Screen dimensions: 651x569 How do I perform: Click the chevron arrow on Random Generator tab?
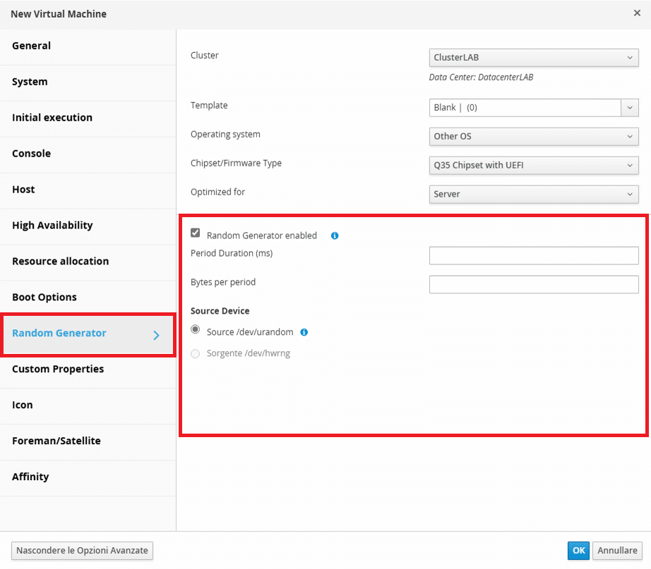[156, 335]
